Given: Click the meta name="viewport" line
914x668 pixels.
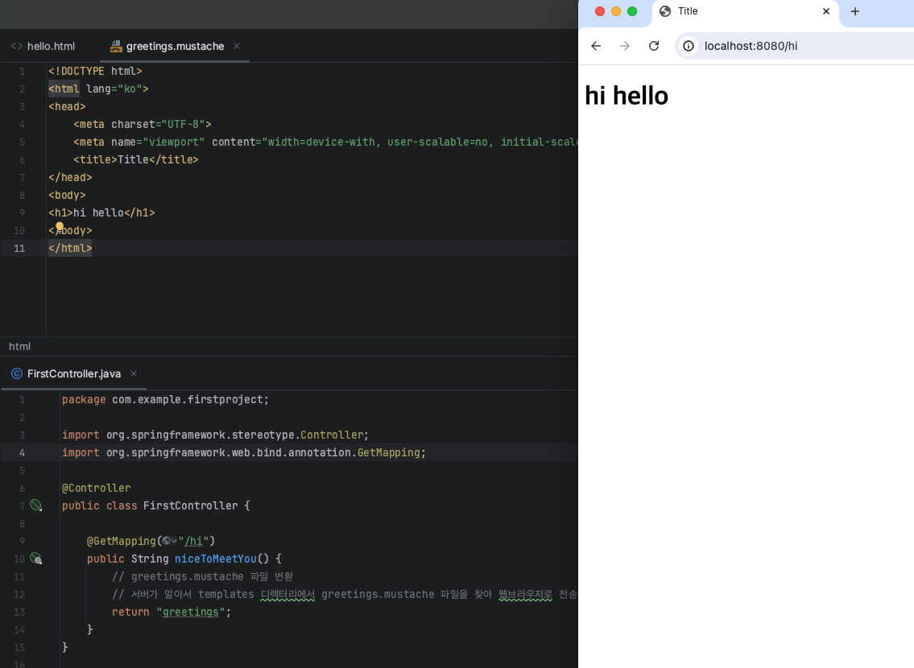Looking at the screenshot, I should pyautogui.click(x=325, y=142).
